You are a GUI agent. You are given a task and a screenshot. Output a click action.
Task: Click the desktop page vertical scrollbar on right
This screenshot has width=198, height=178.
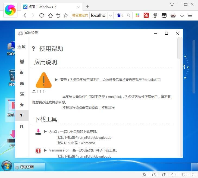click(194, 67)
